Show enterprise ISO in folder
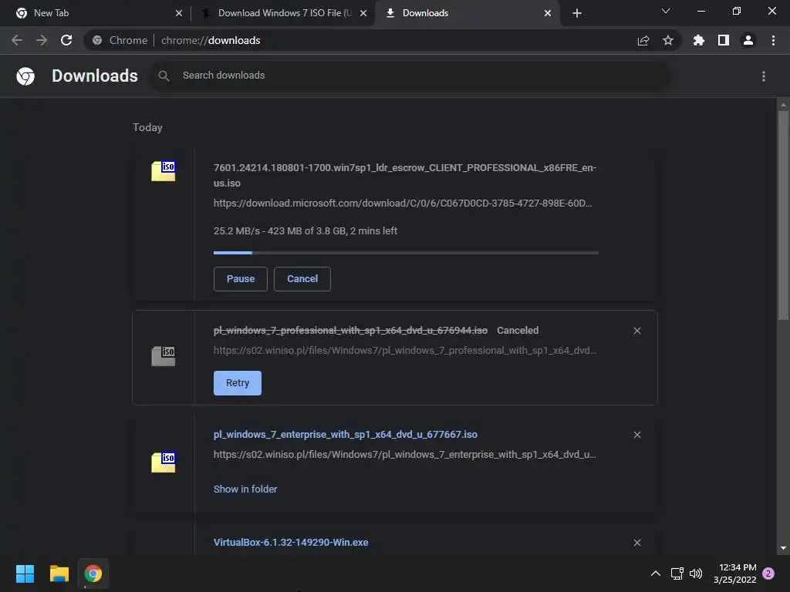 pyautogui.click(x=245, y=489)
